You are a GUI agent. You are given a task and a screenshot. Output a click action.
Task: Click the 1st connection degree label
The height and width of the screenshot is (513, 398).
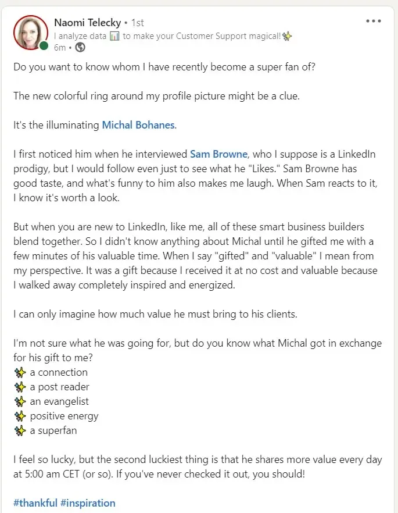click(138, 23)
